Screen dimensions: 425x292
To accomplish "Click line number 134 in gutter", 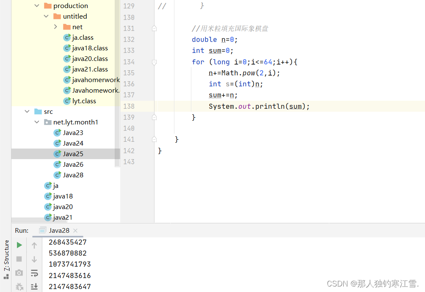I will pos(129,62).
